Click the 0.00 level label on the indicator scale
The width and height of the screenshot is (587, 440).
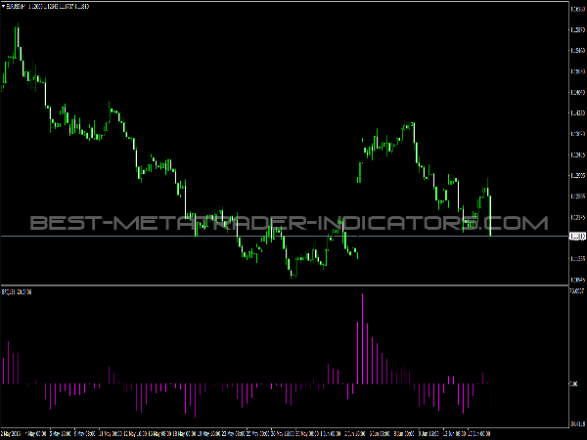(x=573, y=384)
